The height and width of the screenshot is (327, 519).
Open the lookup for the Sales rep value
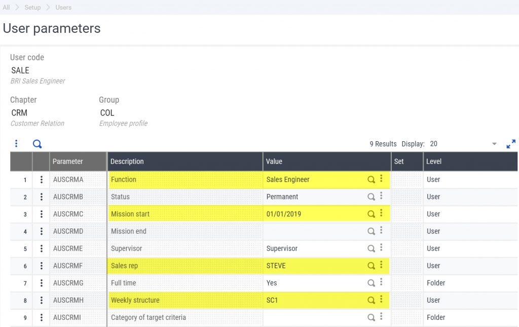click(371, 266)
